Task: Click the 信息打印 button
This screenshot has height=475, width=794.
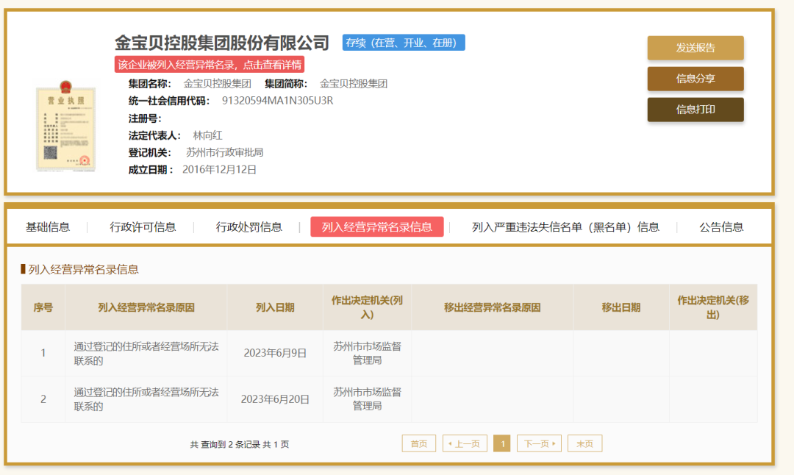Action: pos(694,110)
